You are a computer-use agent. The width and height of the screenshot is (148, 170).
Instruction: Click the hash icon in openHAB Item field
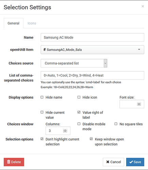pos(45,50)
